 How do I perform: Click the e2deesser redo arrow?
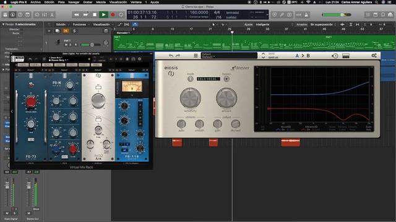[178, 55]
